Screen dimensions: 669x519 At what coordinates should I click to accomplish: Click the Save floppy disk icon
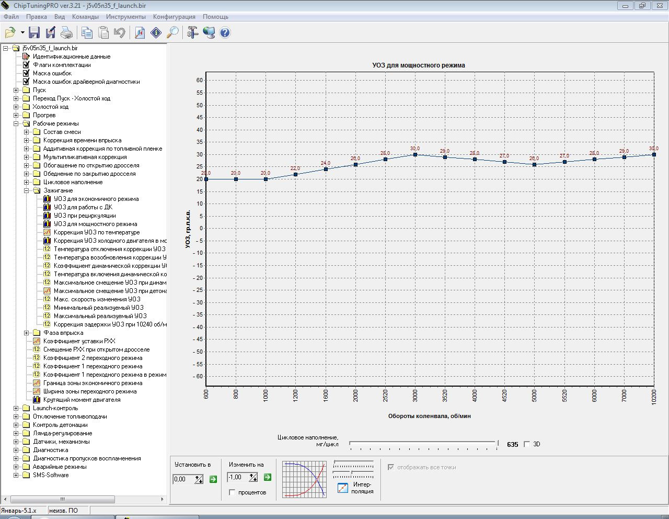point(34,33)
